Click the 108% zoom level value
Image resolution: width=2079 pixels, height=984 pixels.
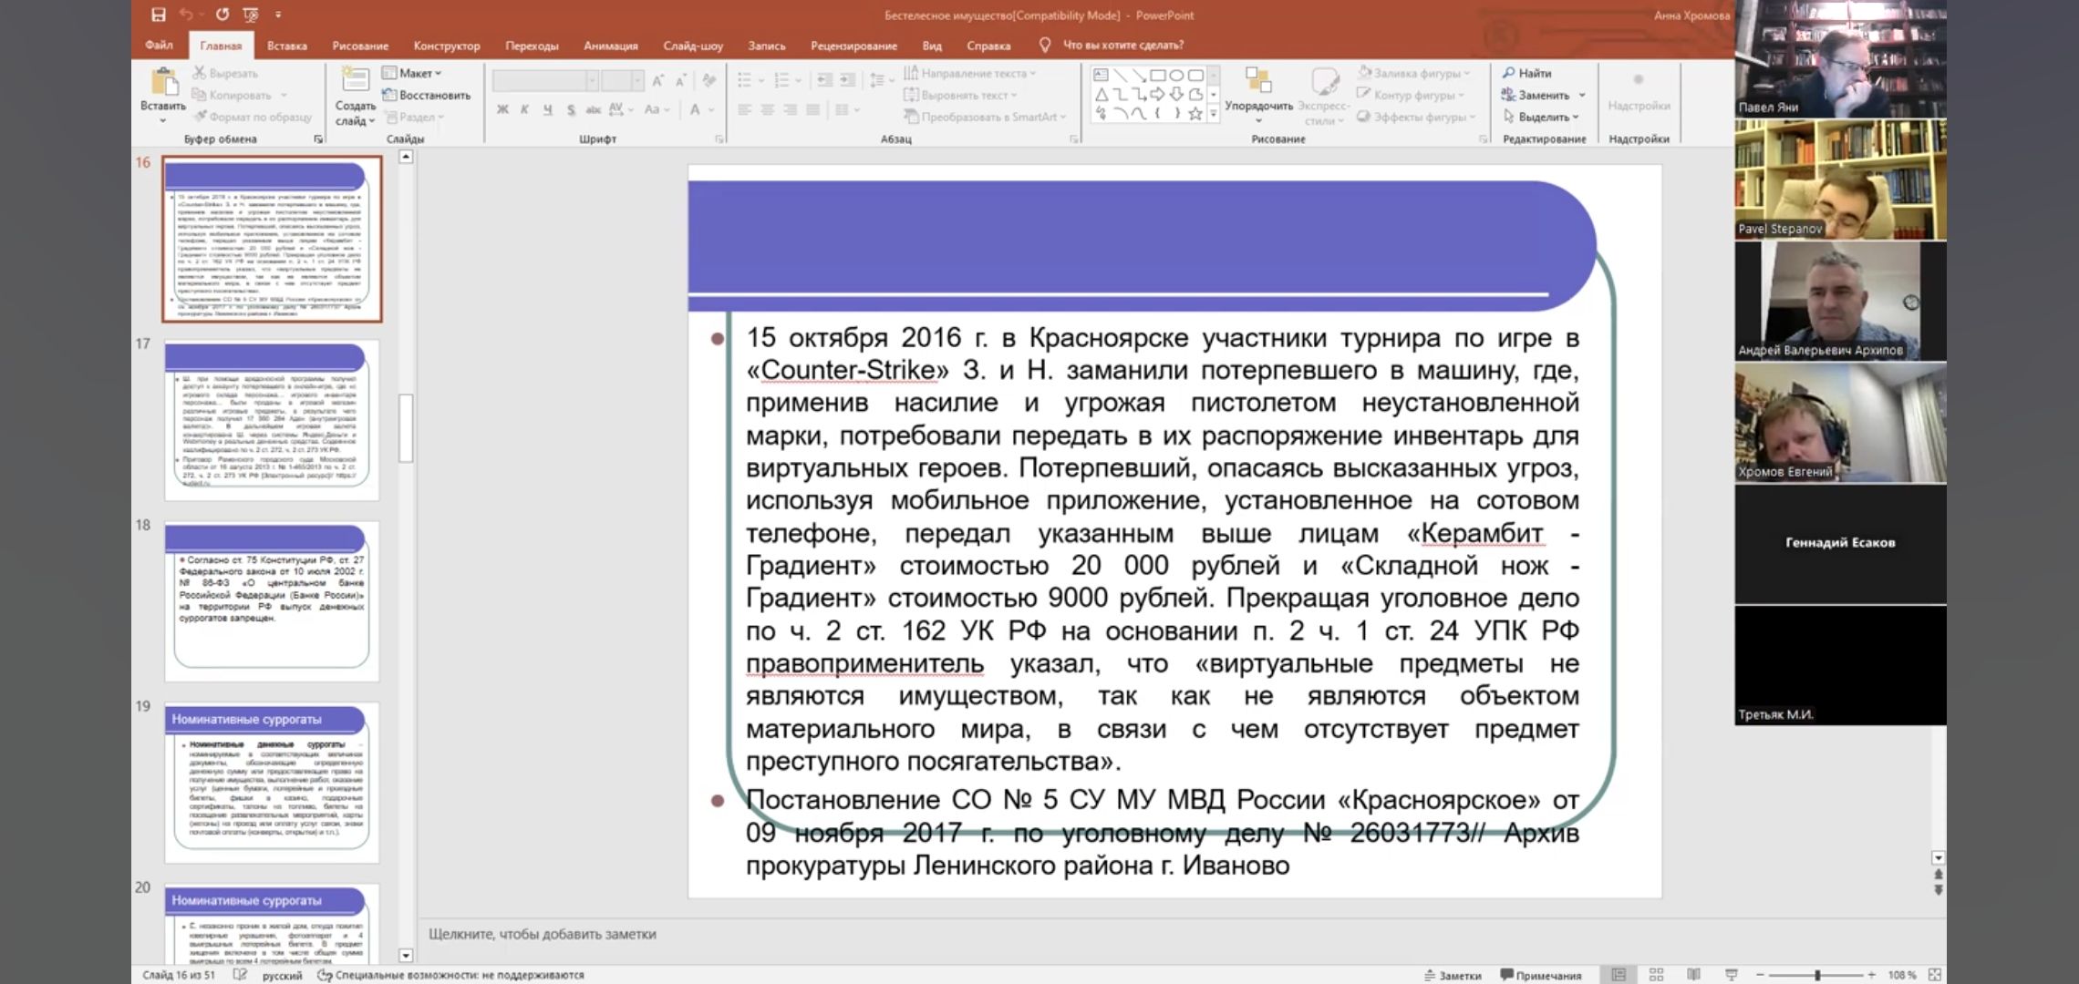[1901, 975]
